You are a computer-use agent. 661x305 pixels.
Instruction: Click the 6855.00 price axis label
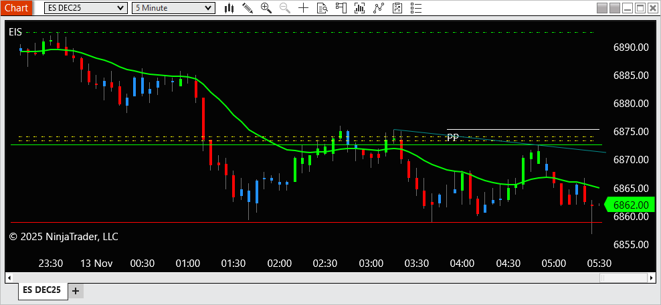pos(631,244)
